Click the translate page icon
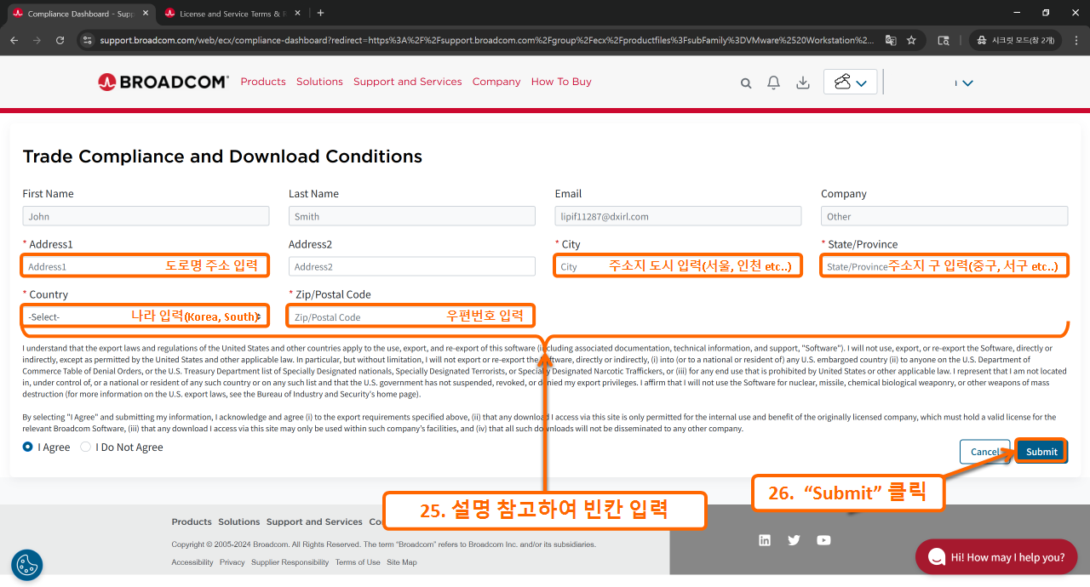1090x587 pixels. (891, 40)
